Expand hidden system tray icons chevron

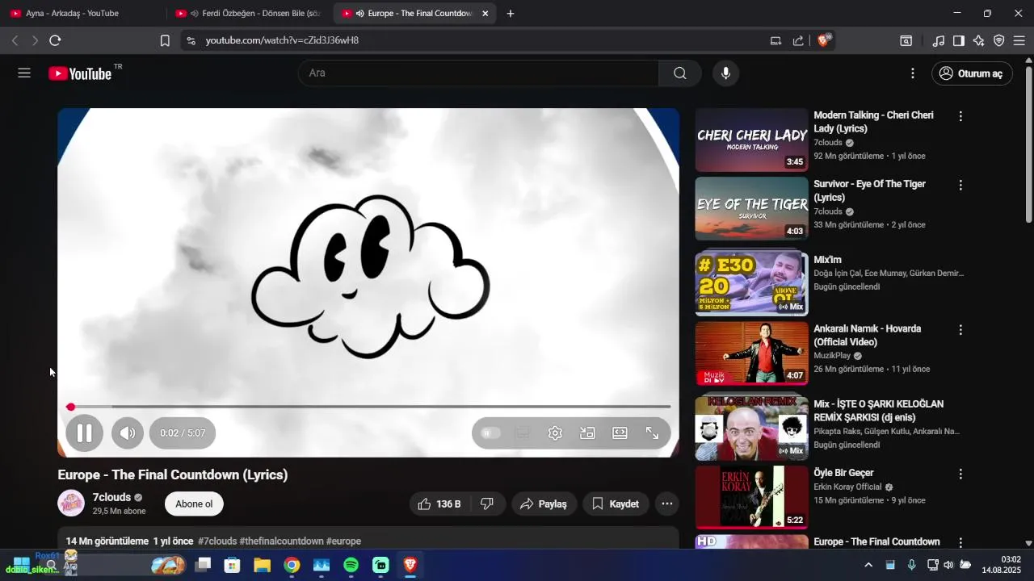[868, 565]
